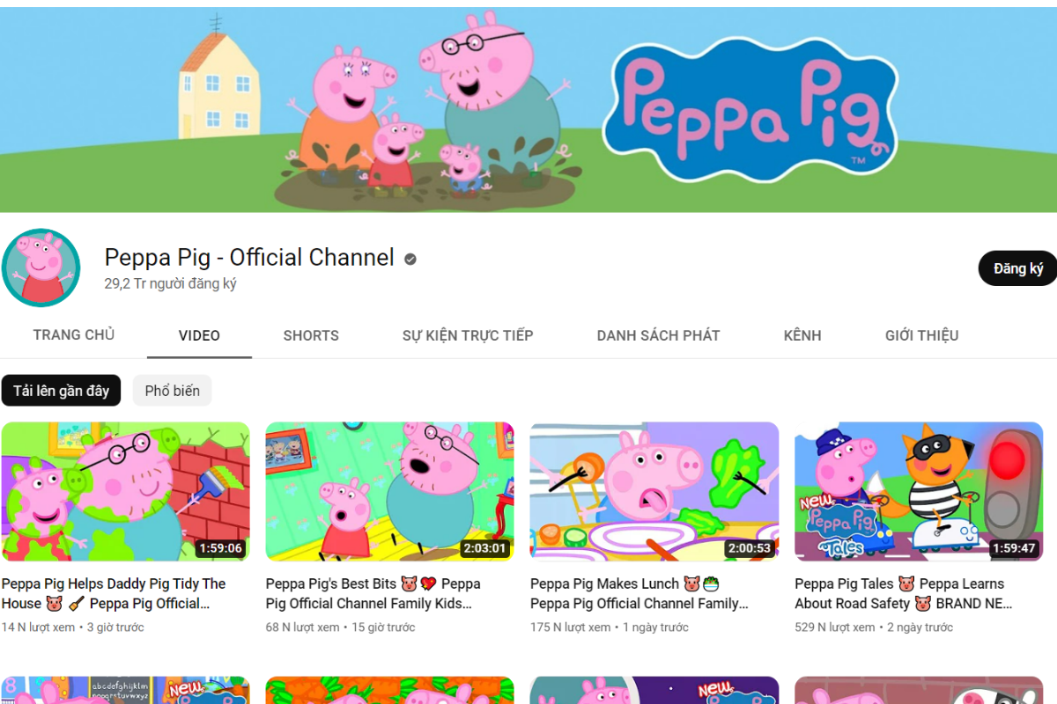Click the 1:59:06 duration badge
The width and height of the screenshot is (1057, 704).
220,548
